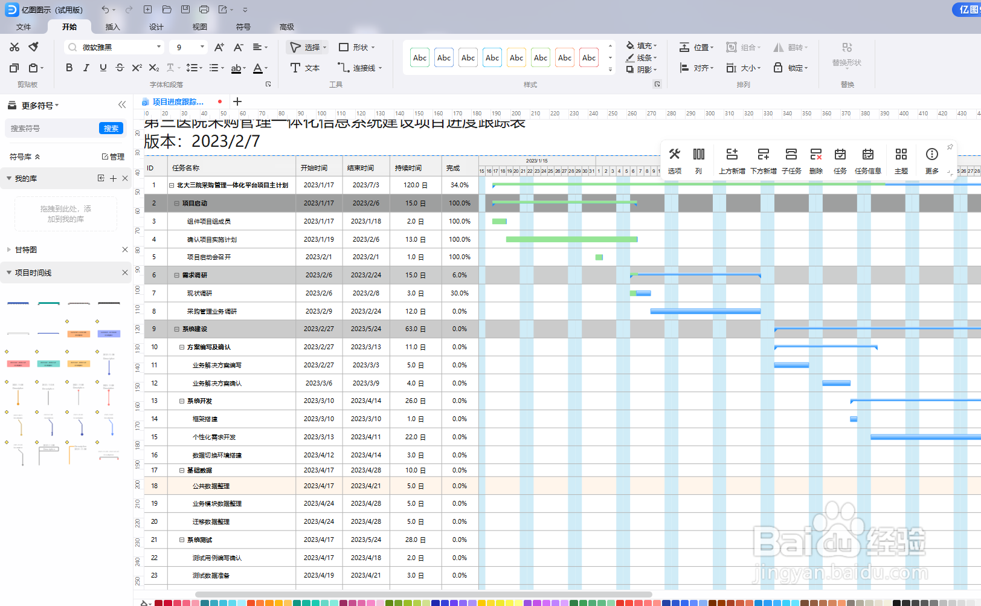Pick the red swatch at palette start
981x606 pixels.
(158, 602)
